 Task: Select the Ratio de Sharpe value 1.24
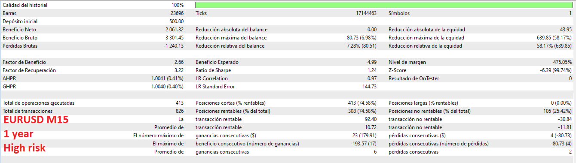click(372, 70)
